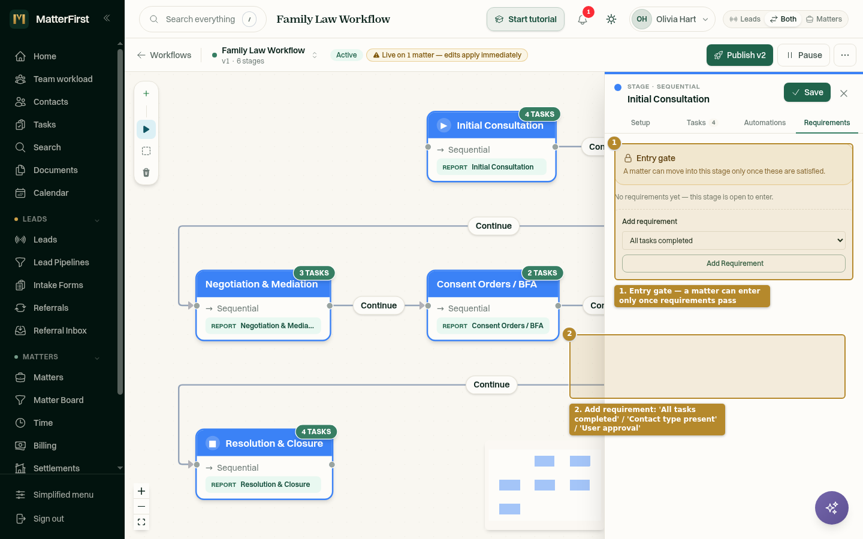Select the Resolution & Closure stage node
This screenshot has width=863, height=539.
264,464
